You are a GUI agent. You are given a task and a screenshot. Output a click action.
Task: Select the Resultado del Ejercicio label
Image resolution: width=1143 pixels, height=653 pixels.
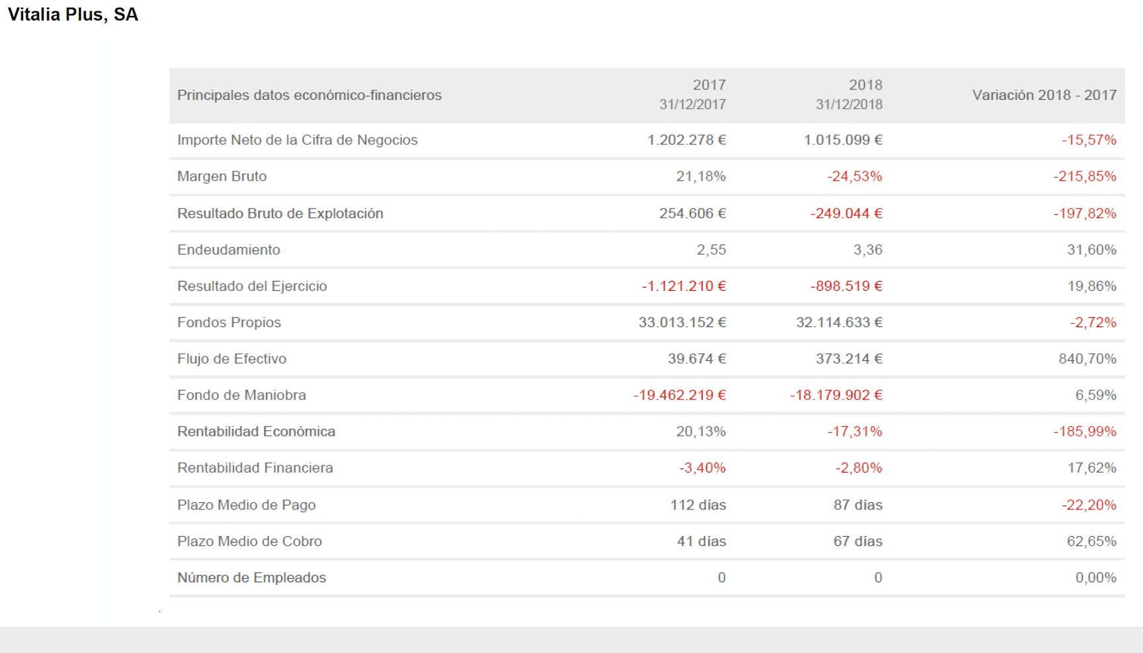[x=252, y=286]
